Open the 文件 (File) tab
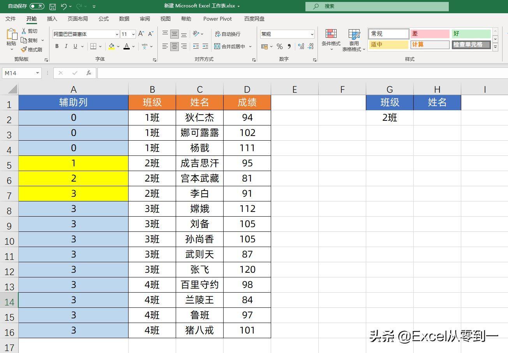The image size is (508, 353). pos(11,19)
